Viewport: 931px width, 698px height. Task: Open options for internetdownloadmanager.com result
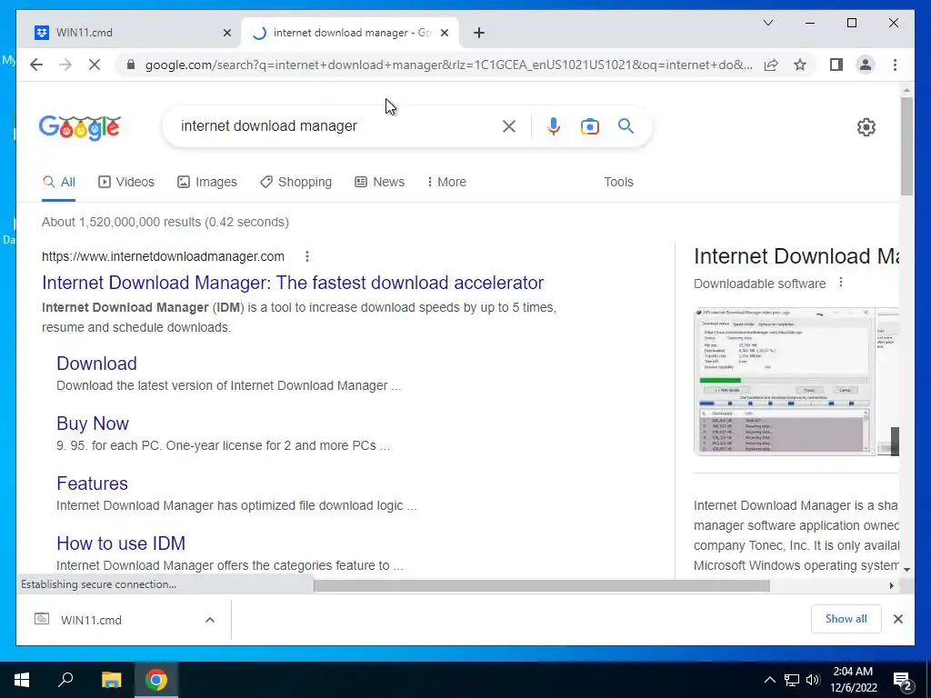[307, 256]
